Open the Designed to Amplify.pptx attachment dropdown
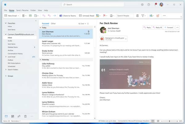The image size is (185, 124). [126, 39]
